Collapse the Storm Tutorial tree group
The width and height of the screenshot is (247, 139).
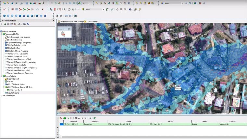pyautogui.click(x=2, y=76)
